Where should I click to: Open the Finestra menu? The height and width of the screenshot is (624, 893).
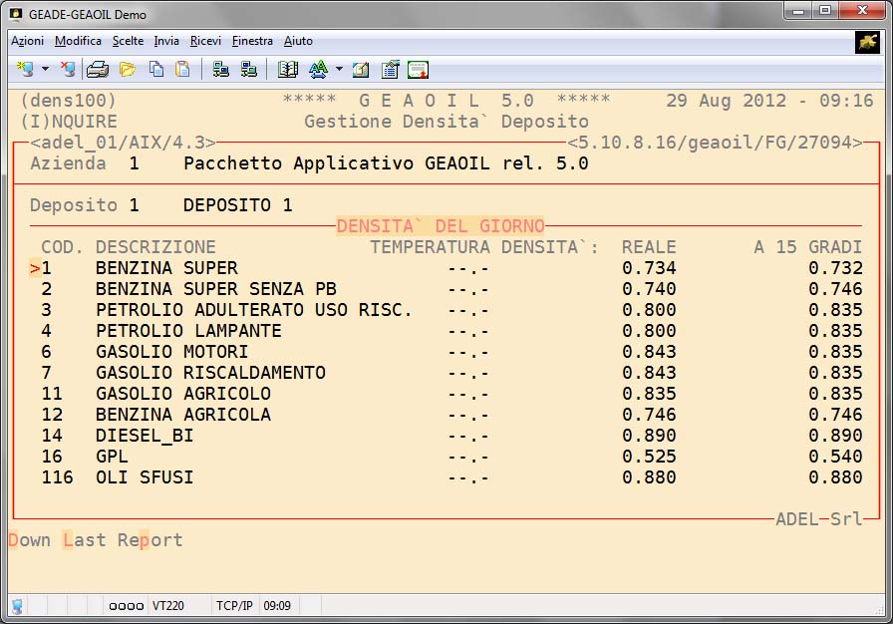click(252, 41)
